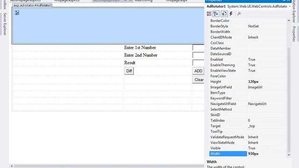The image size is (299, 168).
Task: Click the ImageUrl value field
Action: point(255,87)
